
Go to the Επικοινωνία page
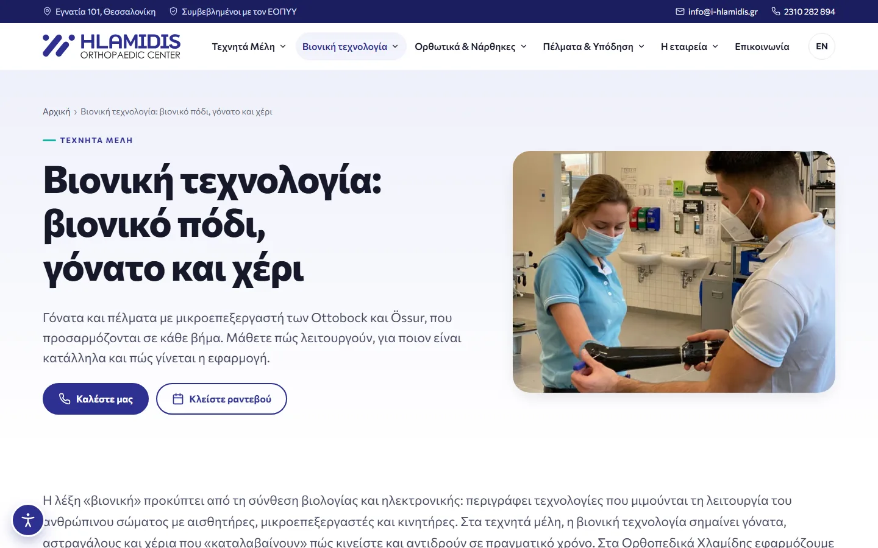pos(762,46)
